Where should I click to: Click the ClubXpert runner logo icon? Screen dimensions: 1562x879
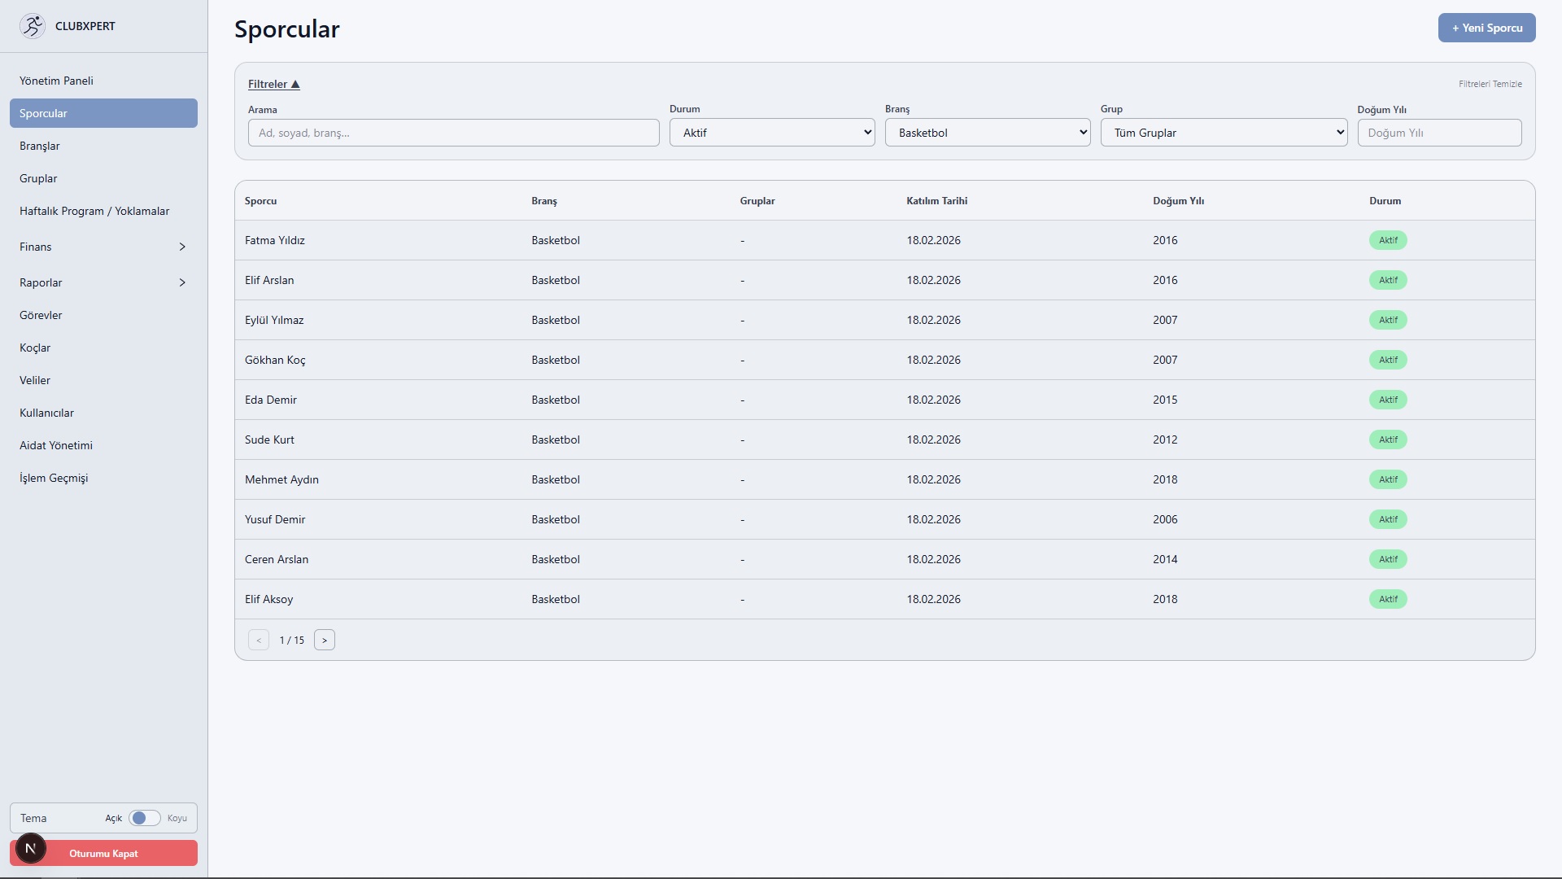(x=33, y=26)
